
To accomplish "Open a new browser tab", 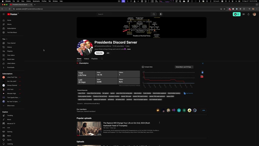I will coord(35,5).
